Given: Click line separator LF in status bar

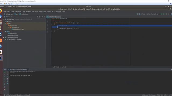Looking at the screenshot, I should [162, 95].
